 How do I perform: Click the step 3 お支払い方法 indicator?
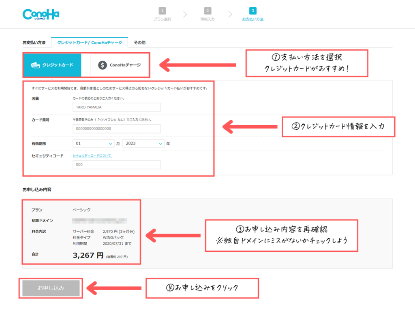(x=253, y=14)
